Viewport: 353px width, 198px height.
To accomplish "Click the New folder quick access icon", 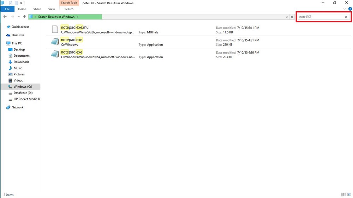I will [16, 3].
